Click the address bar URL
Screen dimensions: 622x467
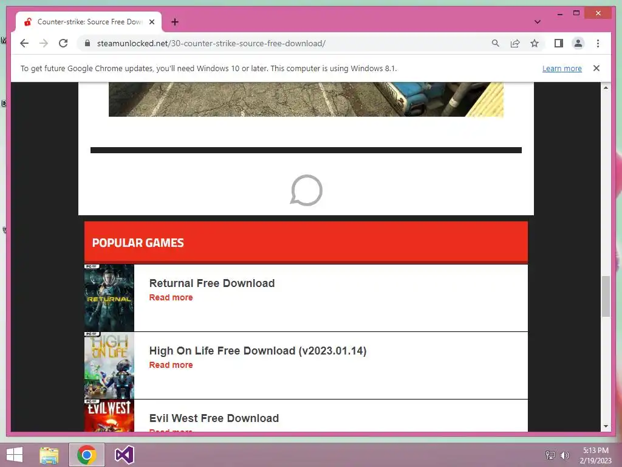point(211,43)
